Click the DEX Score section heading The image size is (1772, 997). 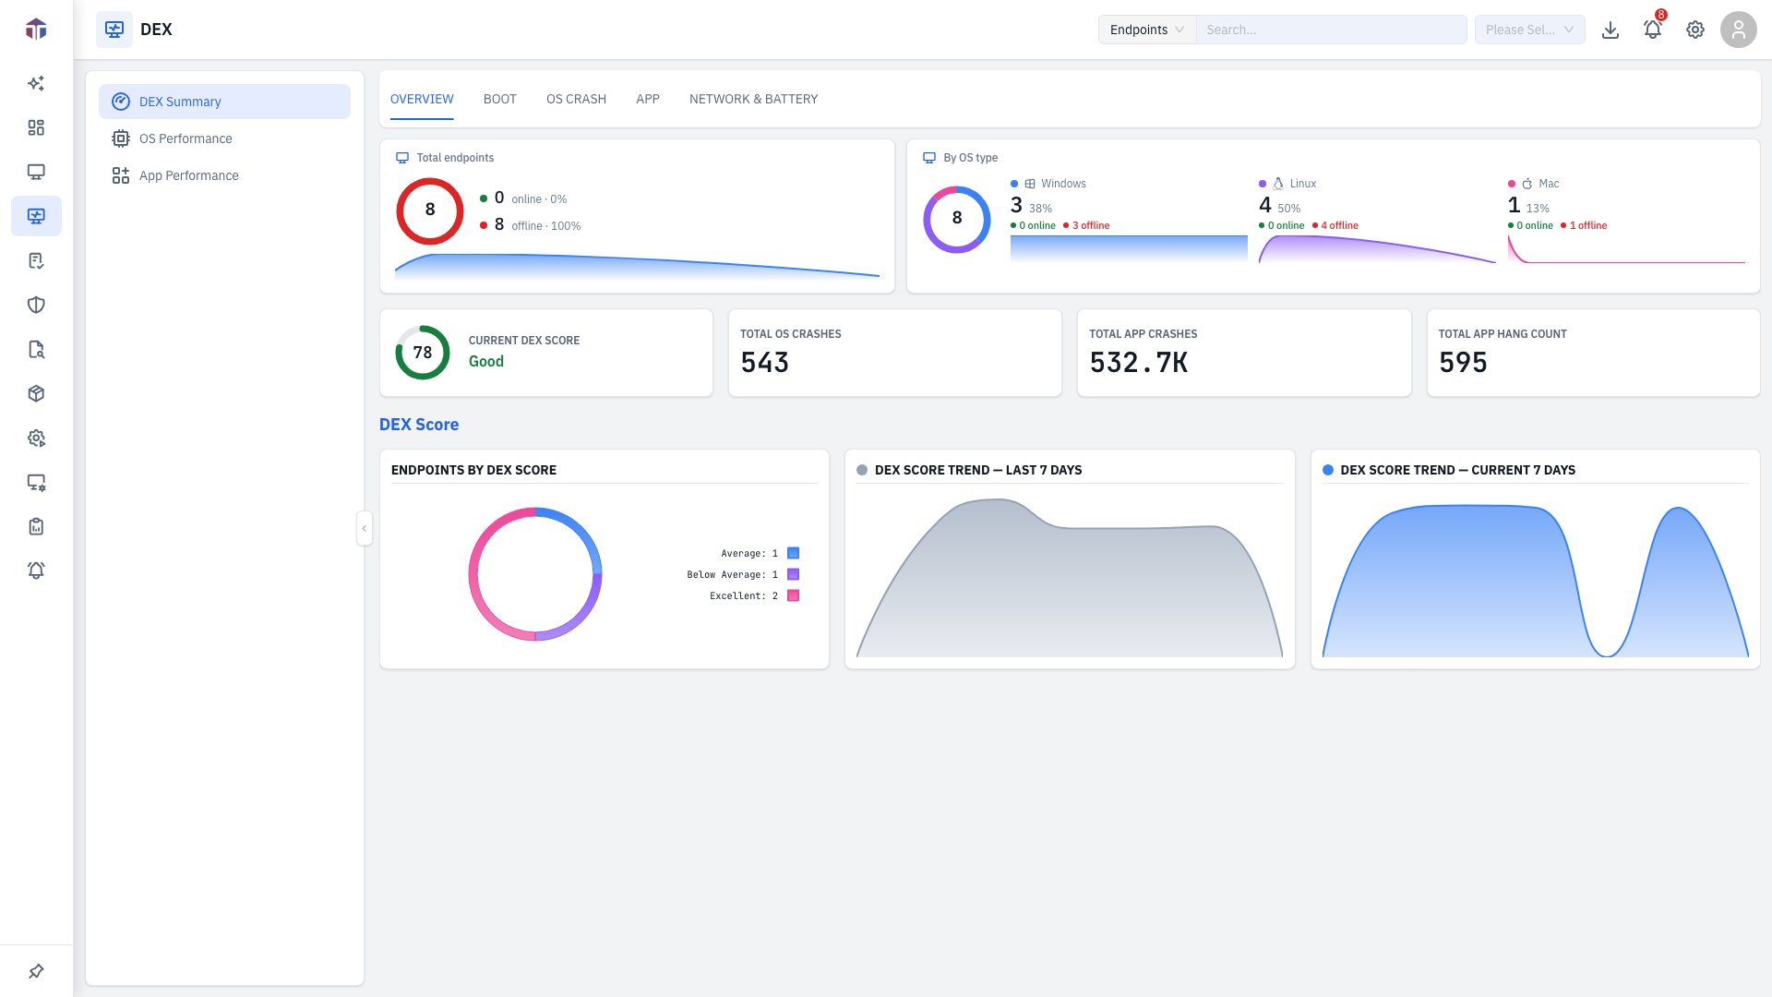pos(419,425)
